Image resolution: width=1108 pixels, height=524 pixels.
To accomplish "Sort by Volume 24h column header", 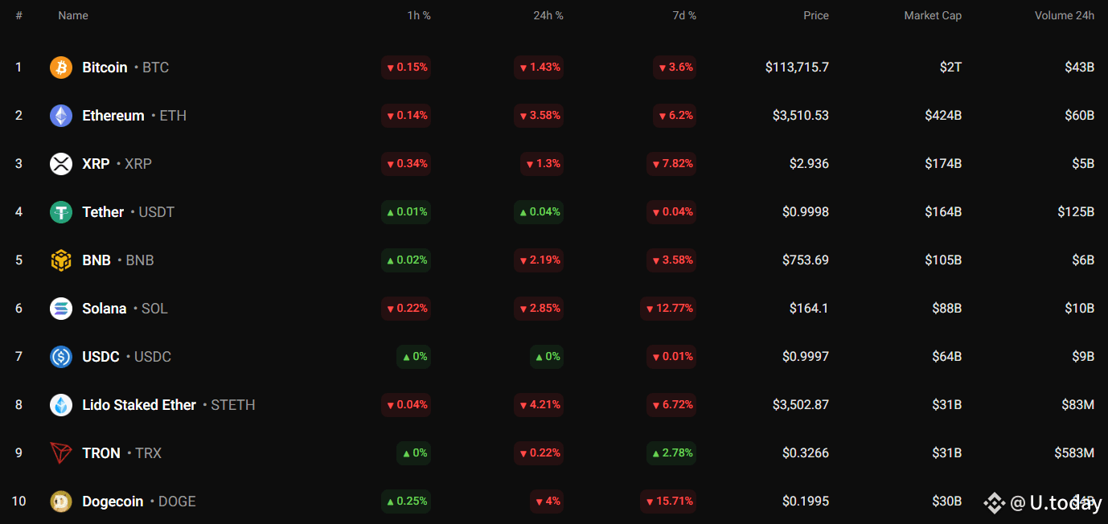I will pyautogui.click(x=1065, y=15).
